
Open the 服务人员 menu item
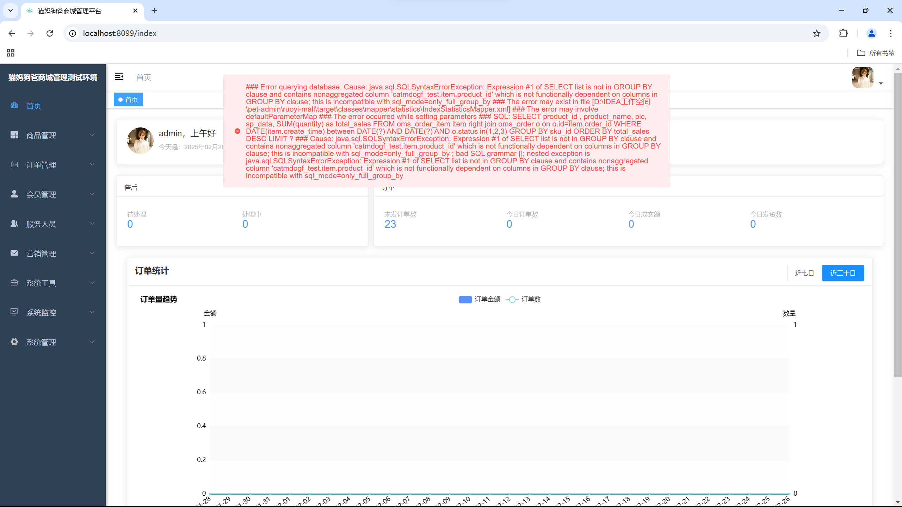point(41,224)
